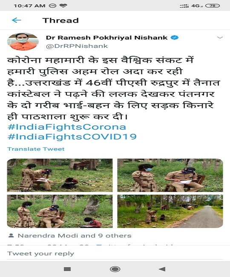The height and width of the screenshot is (277, 230).
Task: Expand the tweet options chevron
Action: click(x=220, y=38)
